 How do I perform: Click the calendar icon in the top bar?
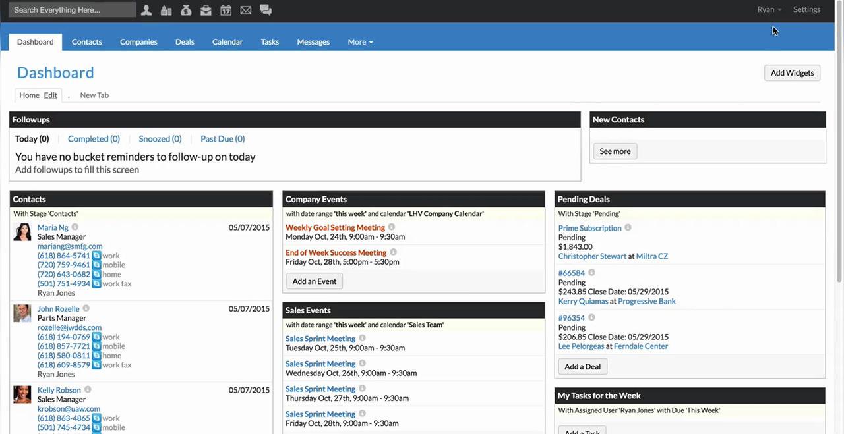[x=226, y=10]
